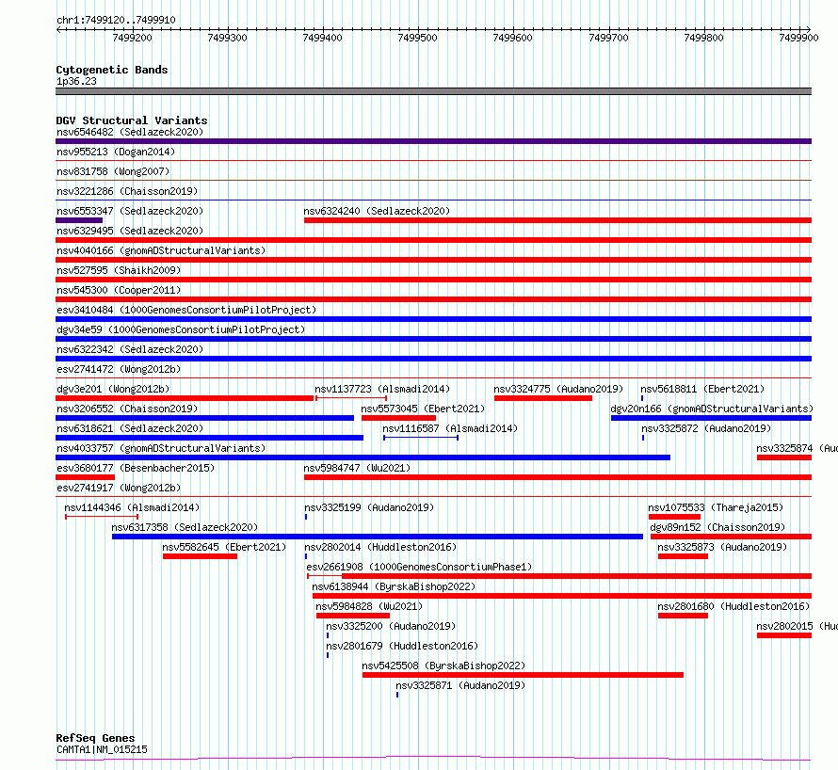Select nsv5425508 (ByrskaBishop2022) label
This screenshot has height=770, width=838.
[443, 666]
